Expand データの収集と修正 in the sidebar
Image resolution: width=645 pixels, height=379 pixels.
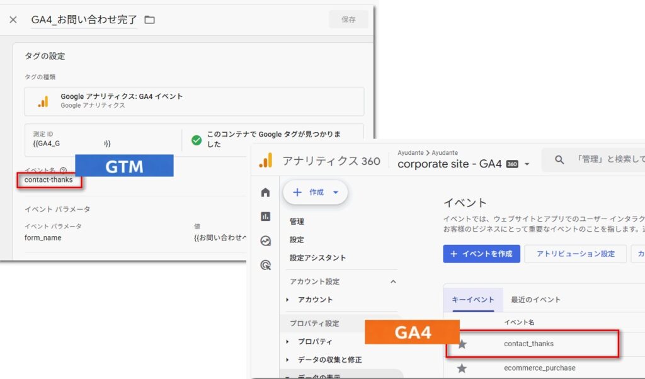[x=288, y=359]
